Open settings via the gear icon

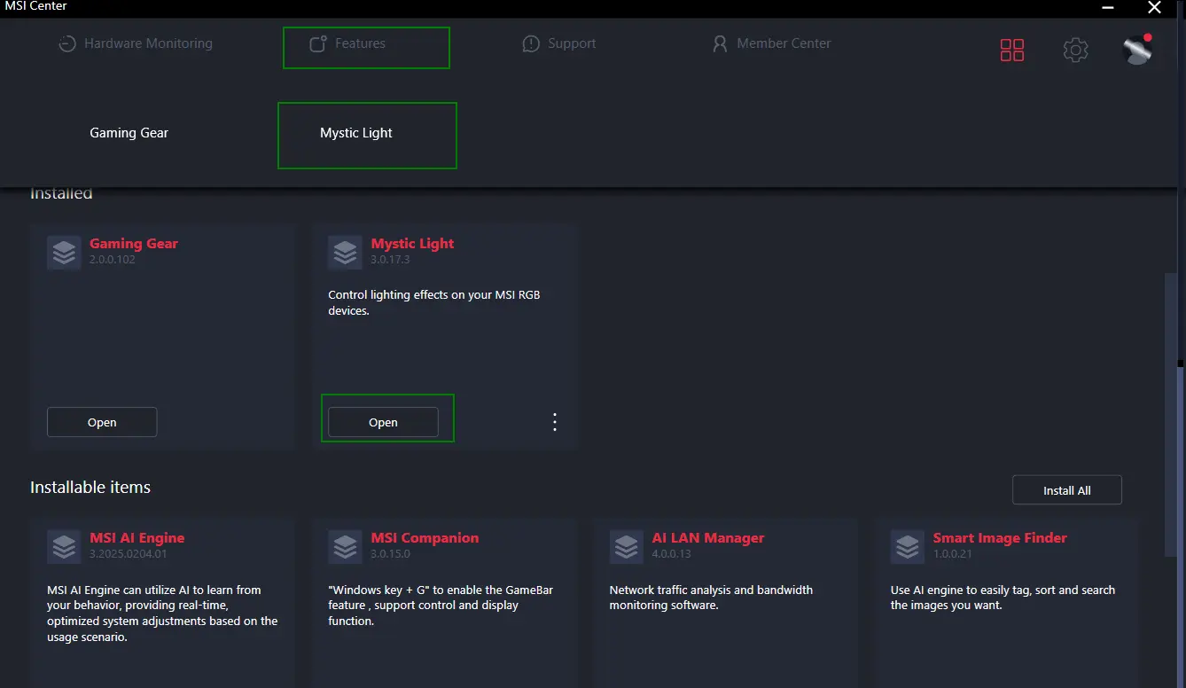(x=1075, y=50)
